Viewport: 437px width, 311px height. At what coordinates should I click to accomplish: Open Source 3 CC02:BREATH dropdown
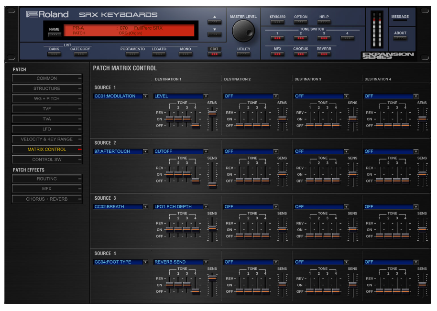tap(120, 207)
